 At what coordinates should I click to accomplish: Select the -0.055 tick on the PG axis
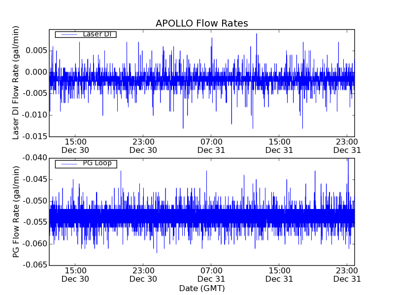(x=35, y=222)
